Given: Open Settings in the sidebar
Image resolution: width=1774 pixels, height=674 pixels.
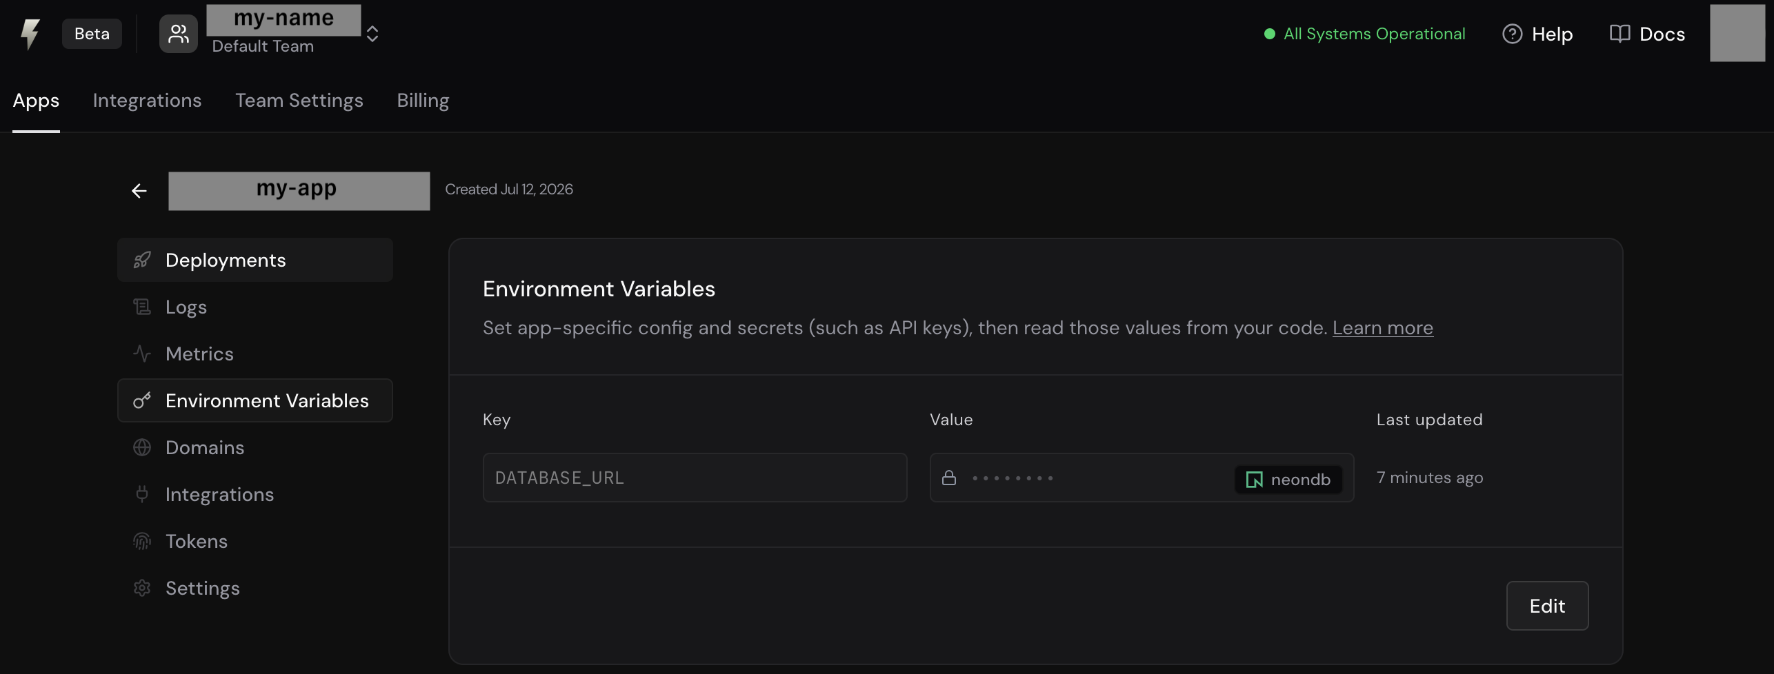Looking at the screenshot, I should pyautogui.click(x=255, y=588).
